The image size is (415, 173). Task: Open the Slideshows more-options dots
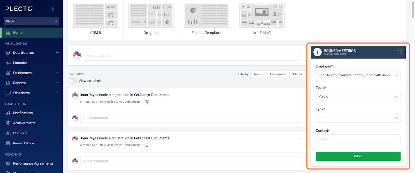coord(58,93)
